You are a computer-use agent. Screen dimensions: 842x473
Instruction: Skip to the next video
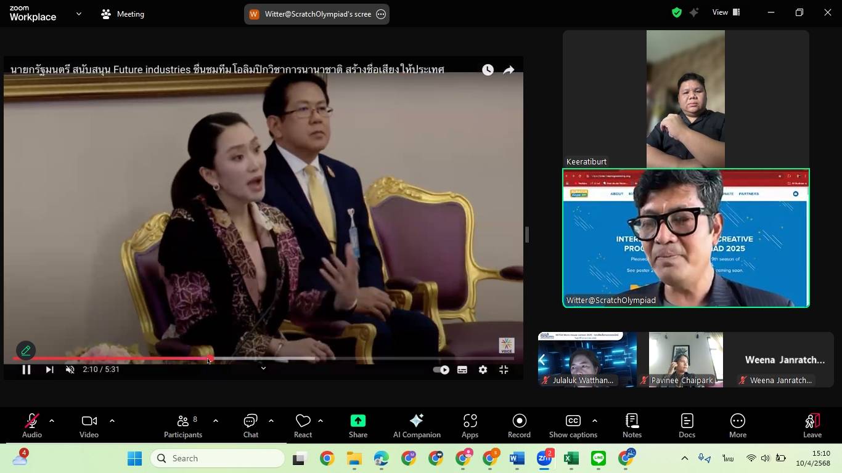(50, 370)
